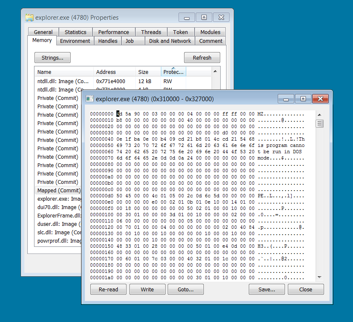Image resolution: width=353 pixels, height=322 pixels.
Task: Minimize the memory editor window
Action: (286, 99)
